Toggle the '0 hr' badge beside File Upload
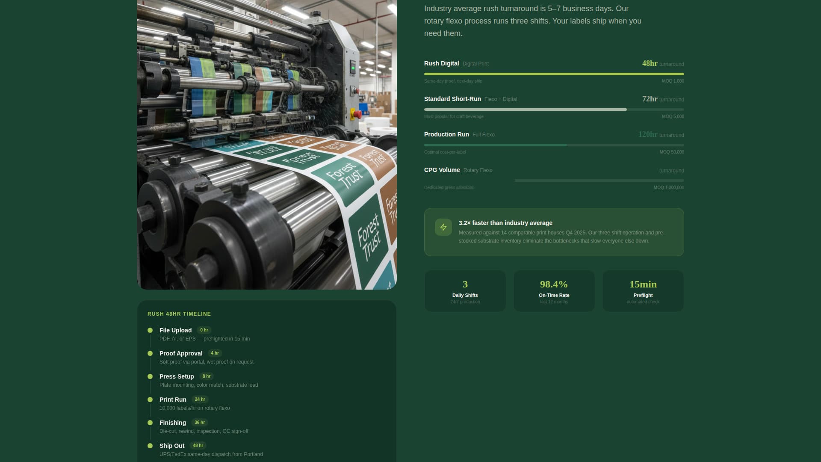This screenshot has height=462, width=821. point(204,330)
